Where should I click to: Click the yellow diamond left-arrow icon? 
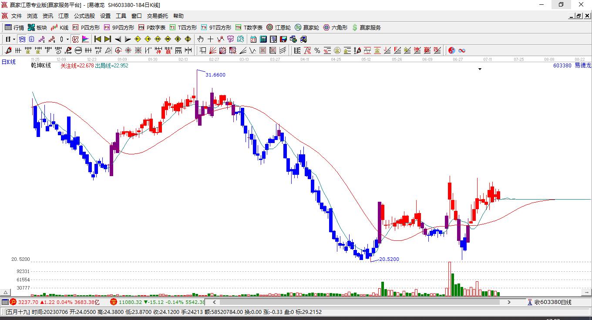(138, 39)
